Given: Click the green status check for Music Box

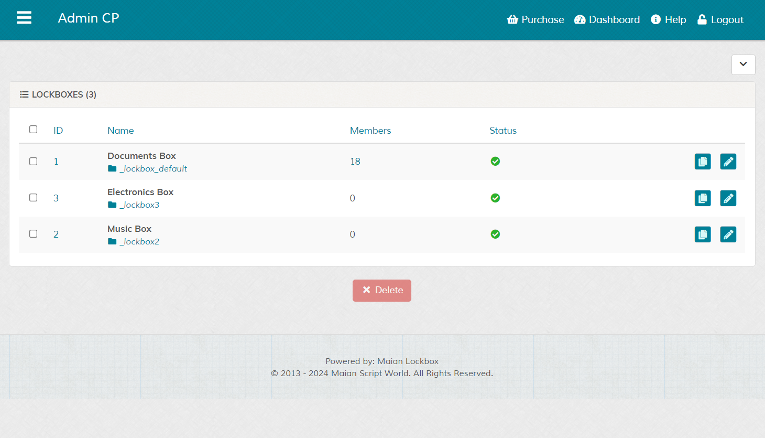Looking at the screenshot, I should 495,234.
